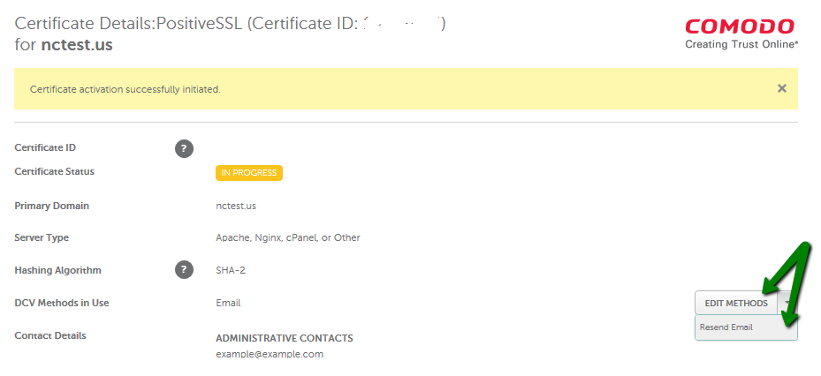The height and width of the screenshot is (376, 821).
Task: Click the help icon beside Certificate ID
Action: [184, 149]
